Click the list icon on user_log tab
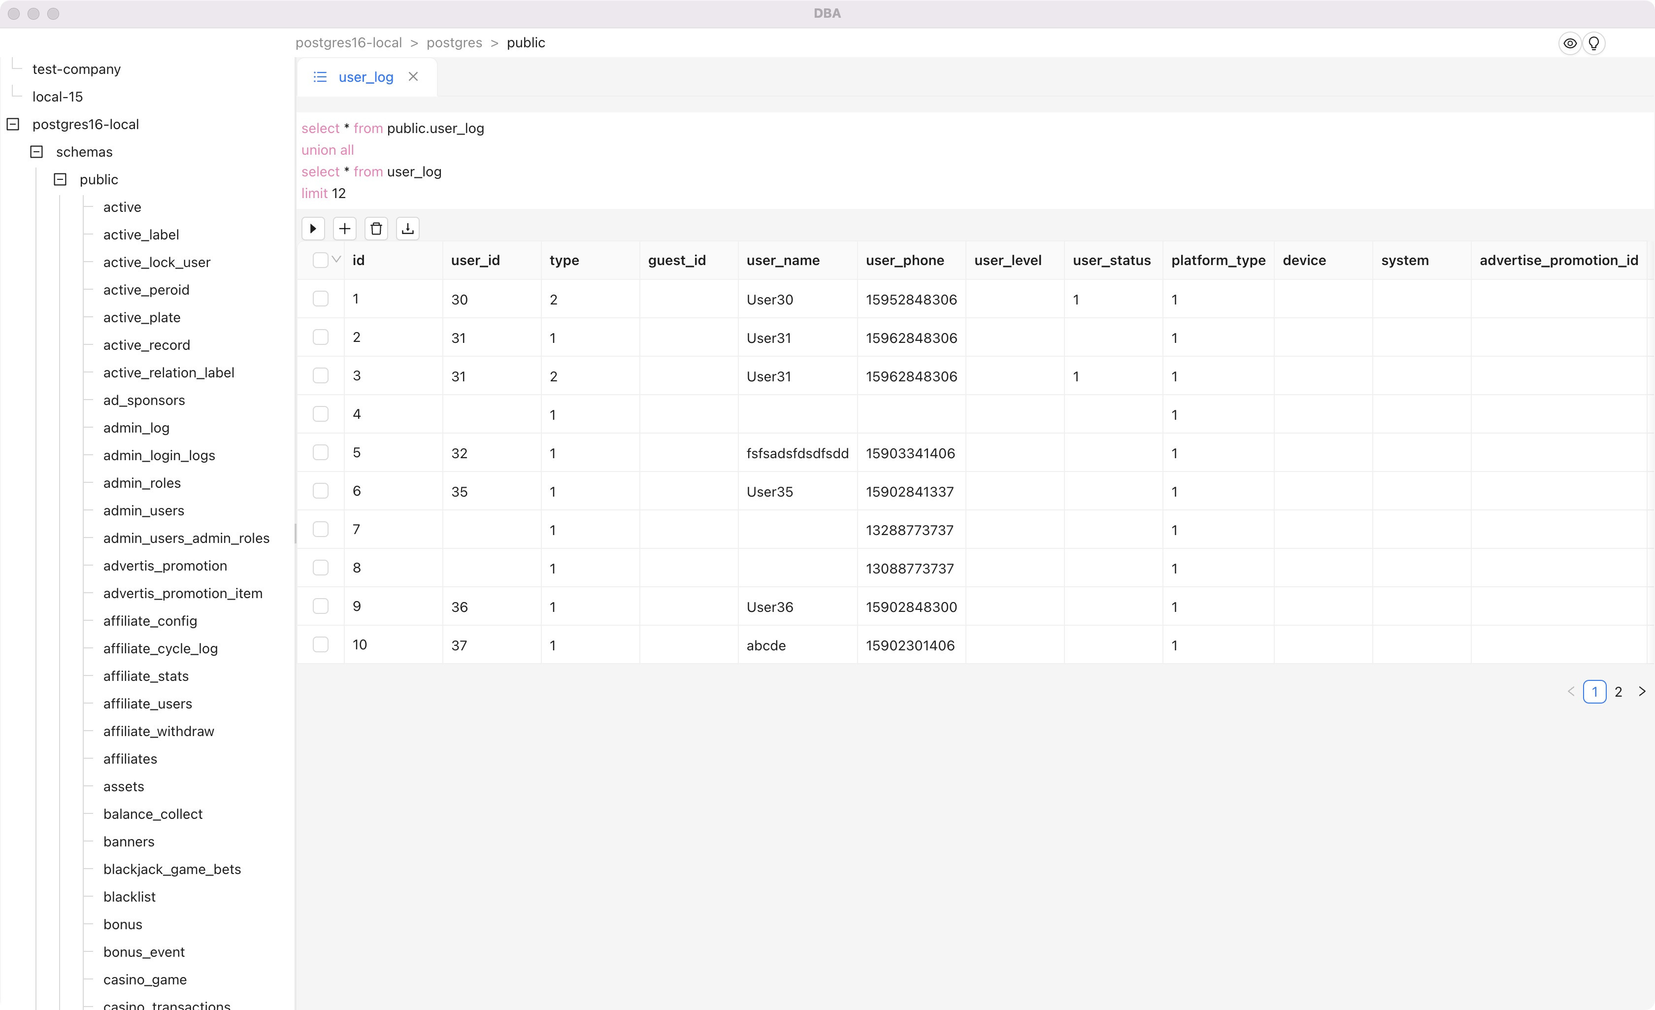Image resolution: width=1655 pixels, height=1010 pixels. [x=320, y=77]
